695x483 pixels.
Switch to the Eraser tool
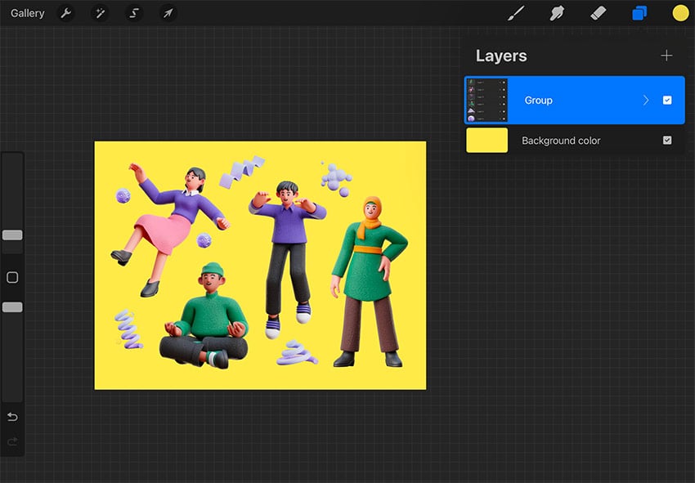point(598,13)
